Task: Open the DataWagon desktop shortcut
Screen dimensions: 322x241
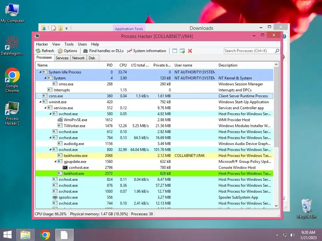Action: (x=12, y=46)
